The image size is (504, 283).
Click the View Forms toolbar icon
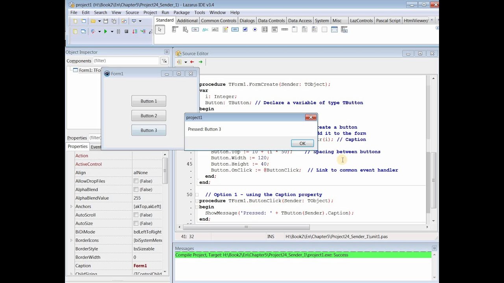83,31
